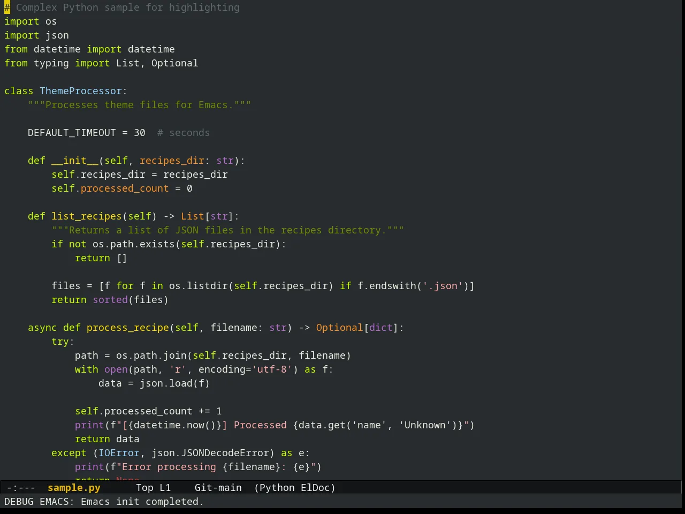Click the list_recipes function name
This screenshot has width=685, height=514.
tap(87, 216)
